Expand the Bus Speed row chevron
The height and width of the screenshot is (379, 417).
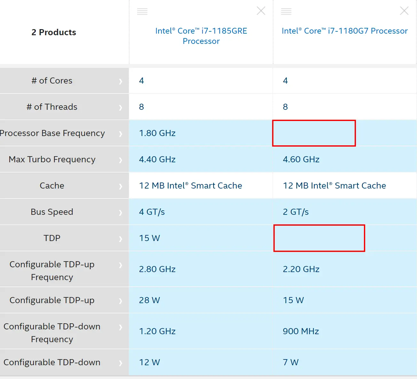point(121,213)
